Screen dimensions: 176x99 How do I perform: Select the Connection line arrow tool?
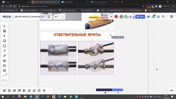4,51
